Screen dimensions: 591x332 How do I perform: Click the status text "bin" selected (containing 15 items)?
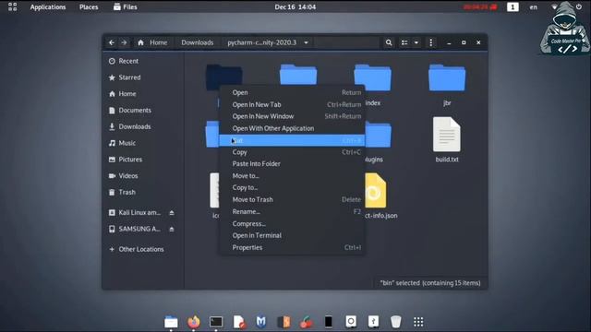[430, 283]
